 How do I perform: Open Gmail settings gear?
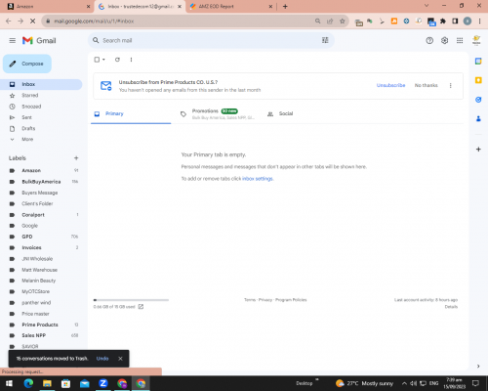click(x=444, y=40)
